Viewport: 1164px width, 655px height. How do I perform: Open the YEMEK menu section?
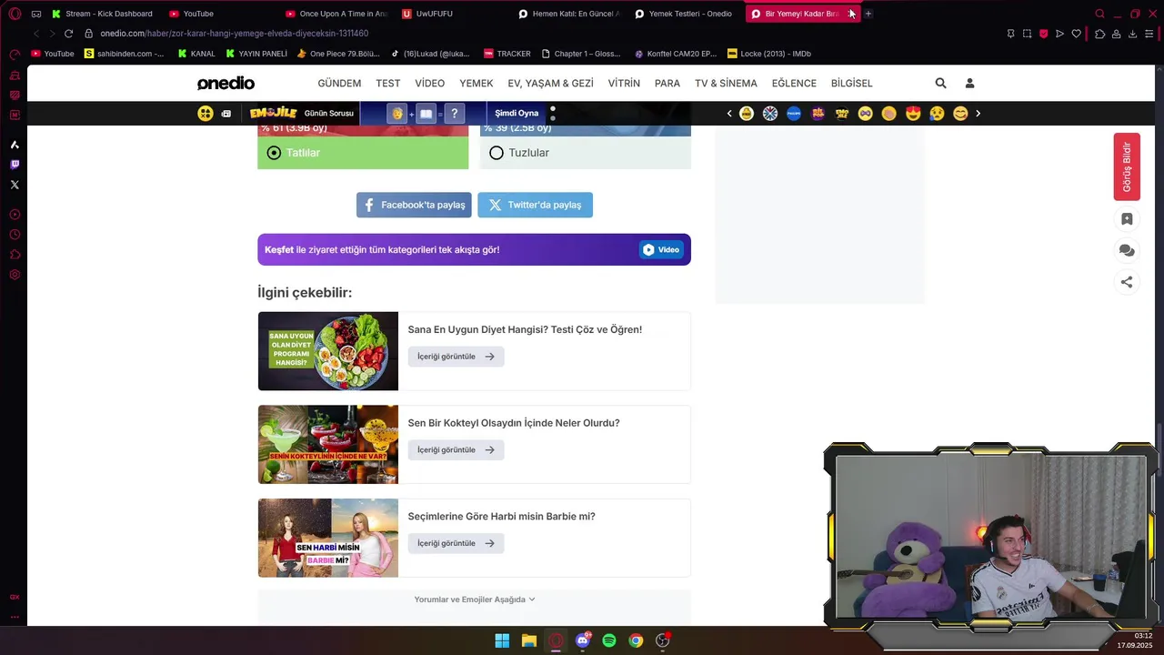click(477, 83)
